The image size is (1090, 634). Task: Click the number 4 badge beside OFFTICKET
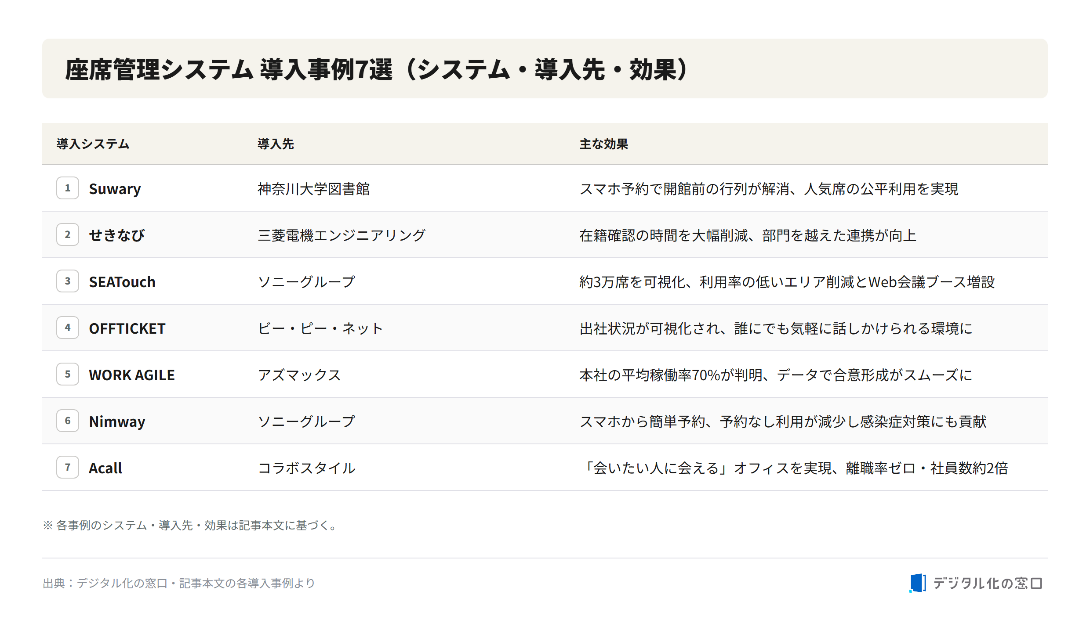(x=68, y=328)
